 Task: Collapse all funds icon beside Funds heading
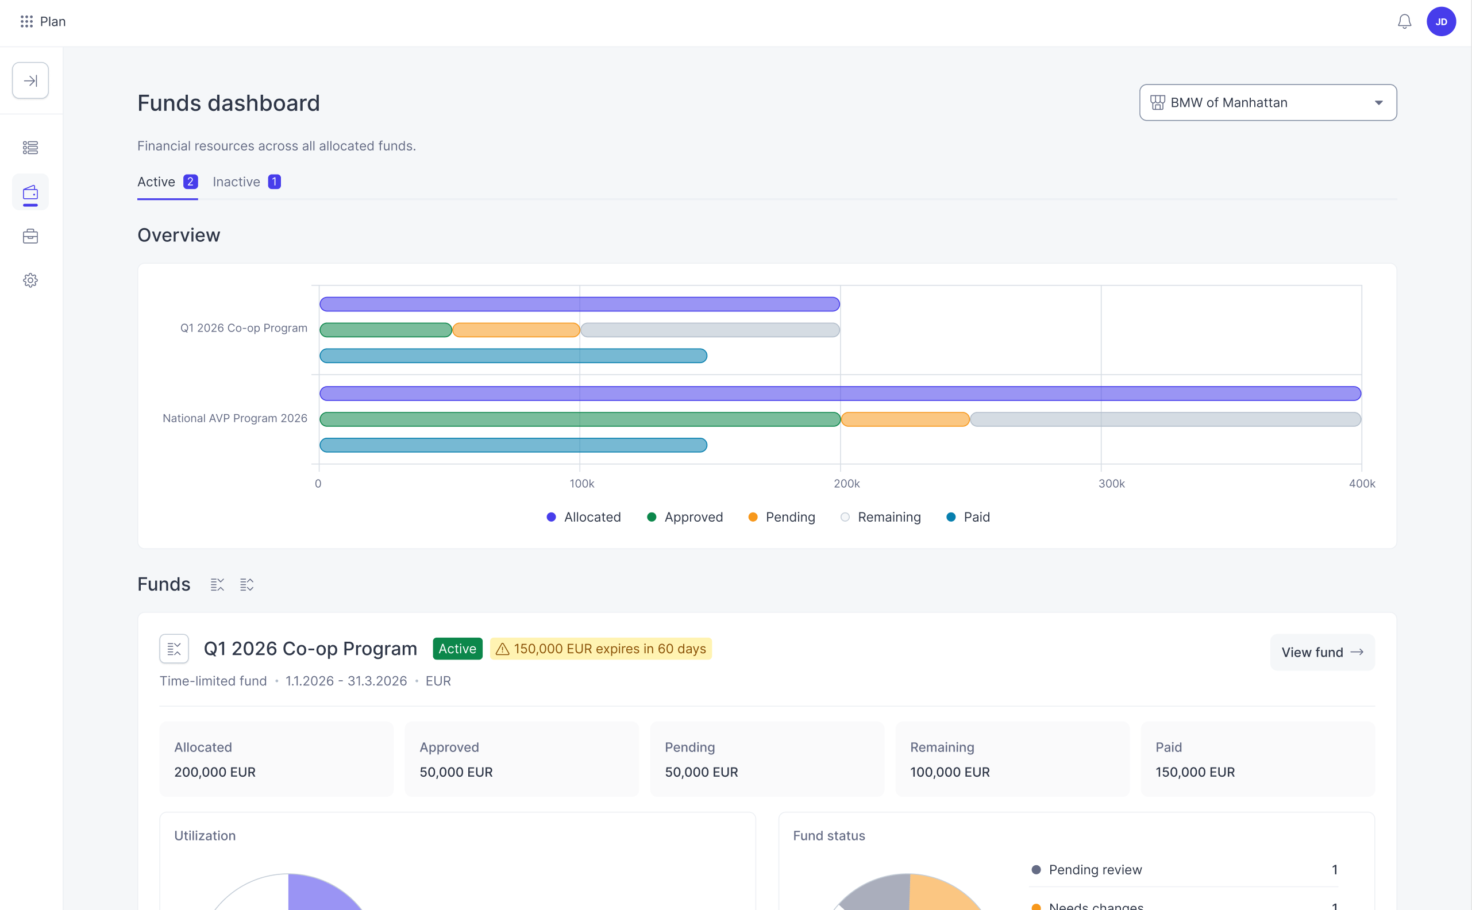[x=217, y=584]
